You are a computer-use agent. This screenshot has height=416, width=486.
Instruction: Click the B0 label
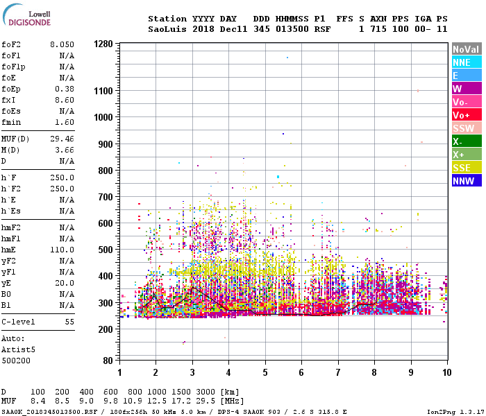click(x=6, y=294)
